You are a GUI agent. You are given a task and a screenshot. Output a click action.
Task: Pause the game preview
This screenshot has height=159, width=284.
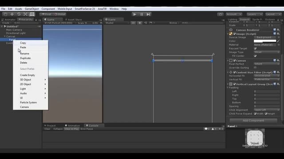pos(142,14)
